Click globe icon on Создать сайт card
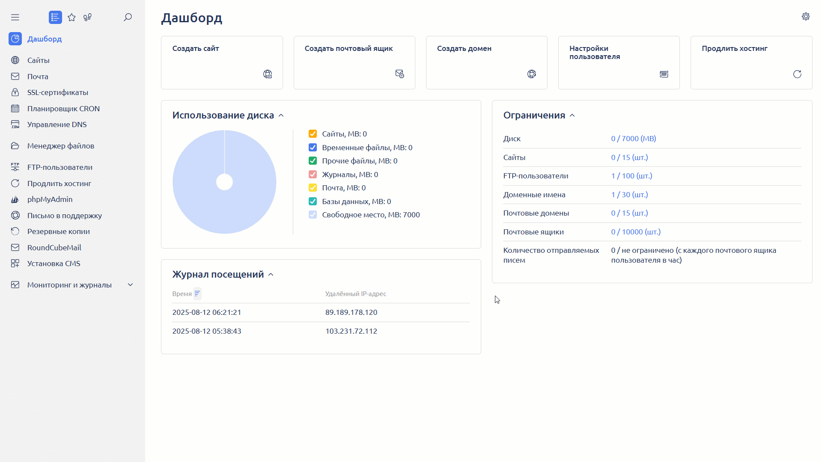Image resolution: width=822 pixels, height=462 pixels. tap(268, 74)
